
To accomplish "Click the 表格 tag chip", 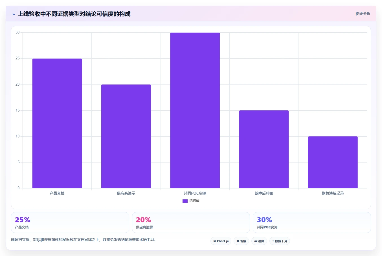I will pyautogui.click(x=241, y=241).
